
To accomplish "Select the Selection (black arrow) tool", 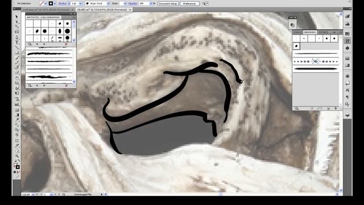I will click(x=16, y=17).
